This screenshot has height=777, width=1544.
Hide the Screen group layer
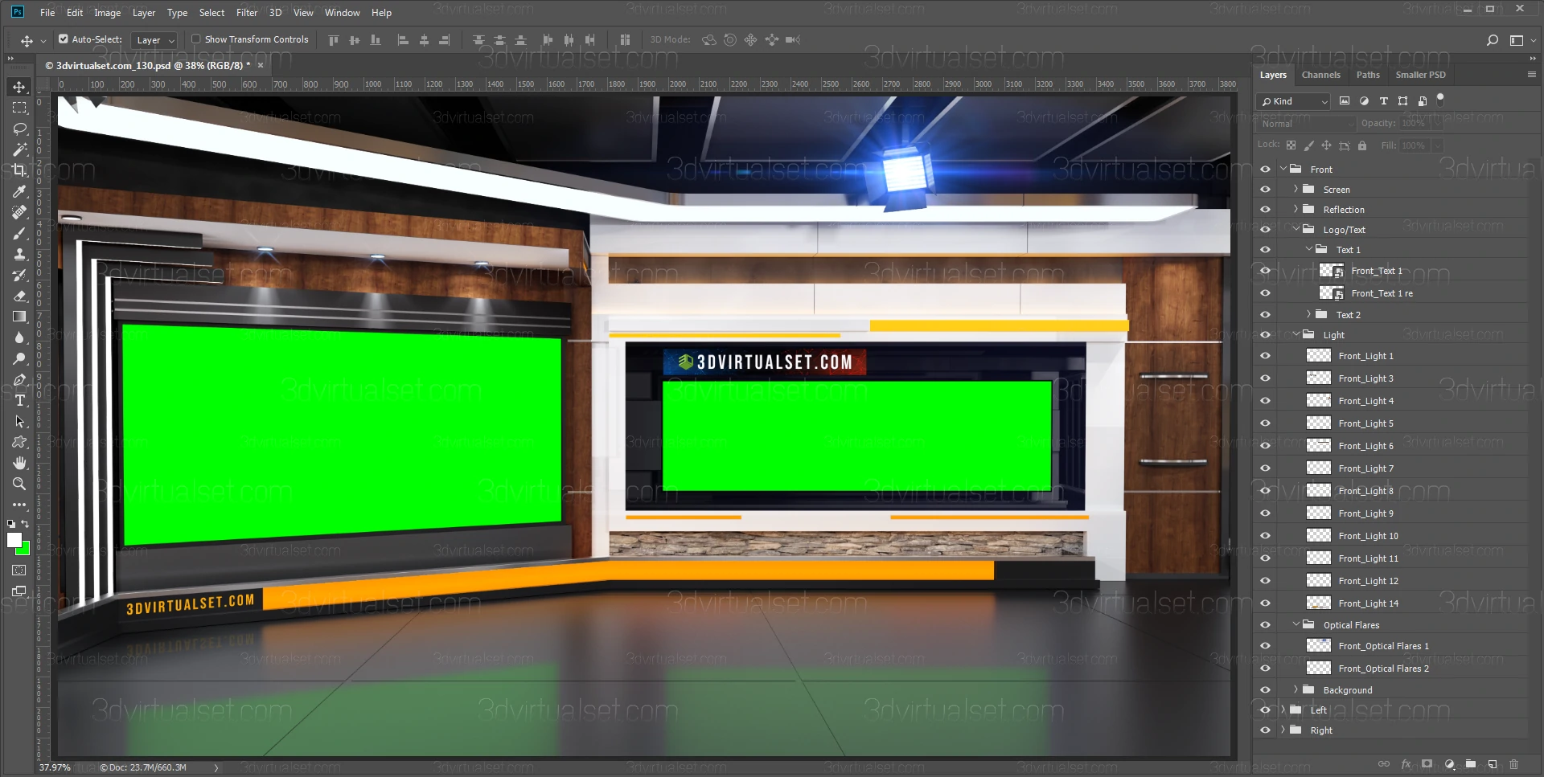(1265, 190)
